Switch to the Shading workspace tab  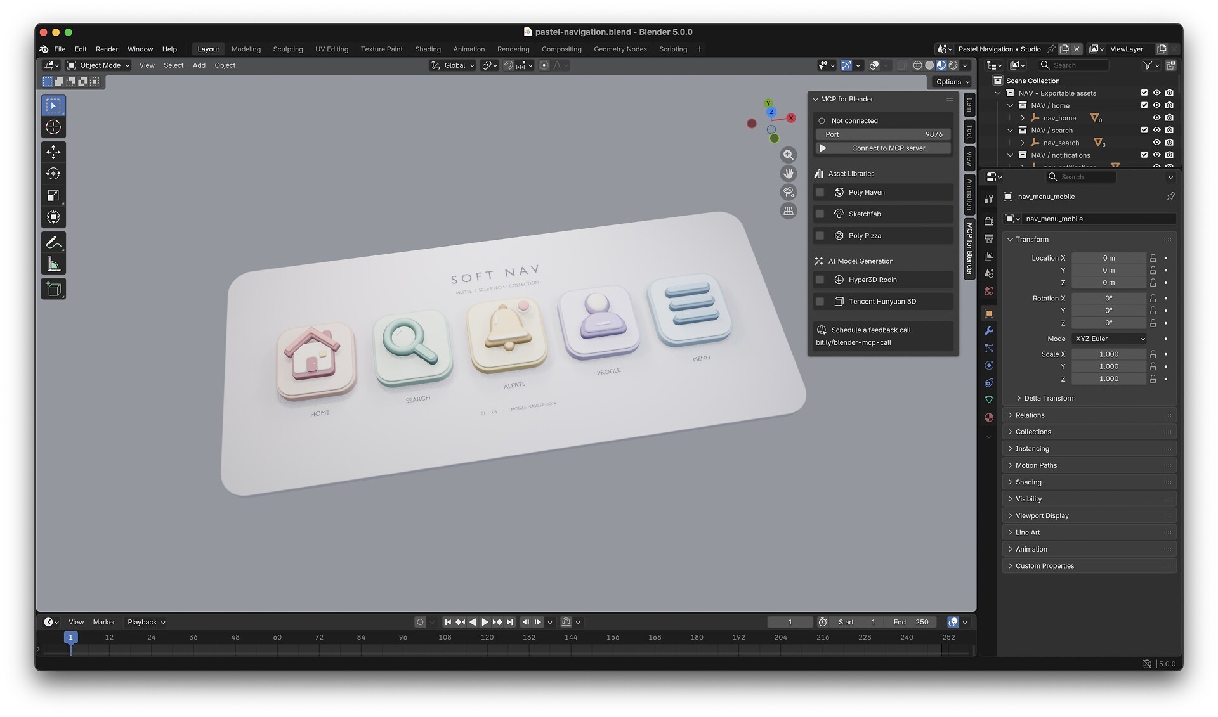(428, 49)
